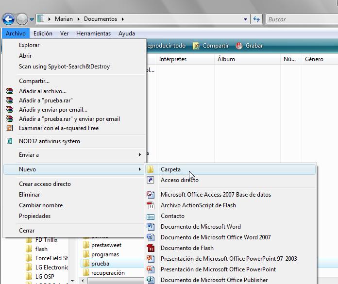Open the Archivo menu
The image size is (338, 284).
pyautogui.click(x=16, y=33)
